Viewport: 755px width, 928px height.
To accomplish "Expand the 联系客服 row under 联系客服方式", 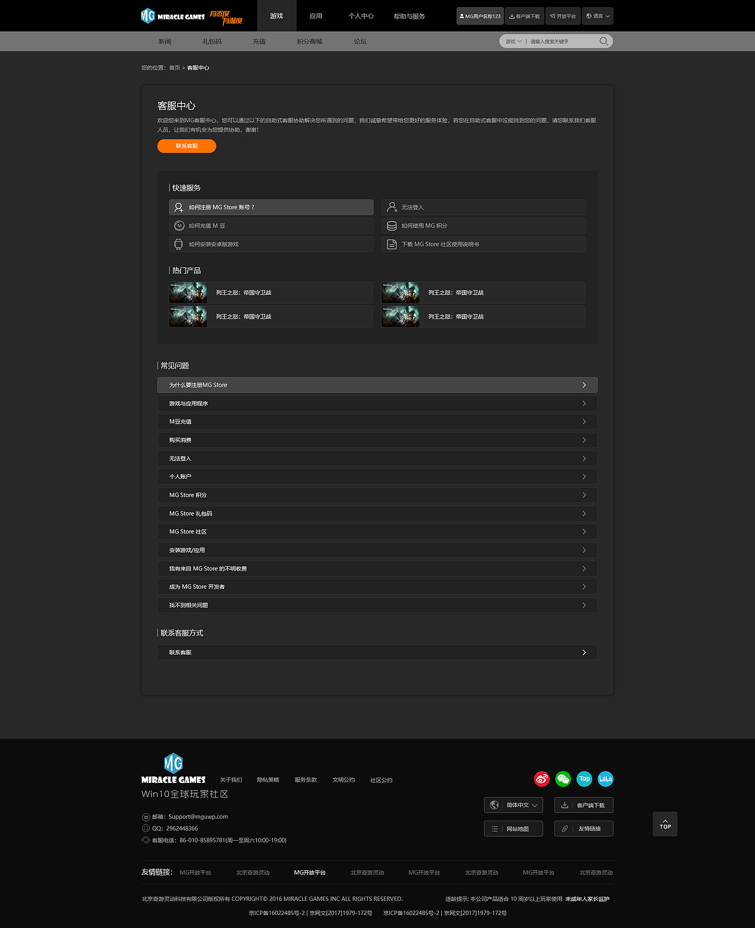I will pyautogui.click(x=377, y=652).
